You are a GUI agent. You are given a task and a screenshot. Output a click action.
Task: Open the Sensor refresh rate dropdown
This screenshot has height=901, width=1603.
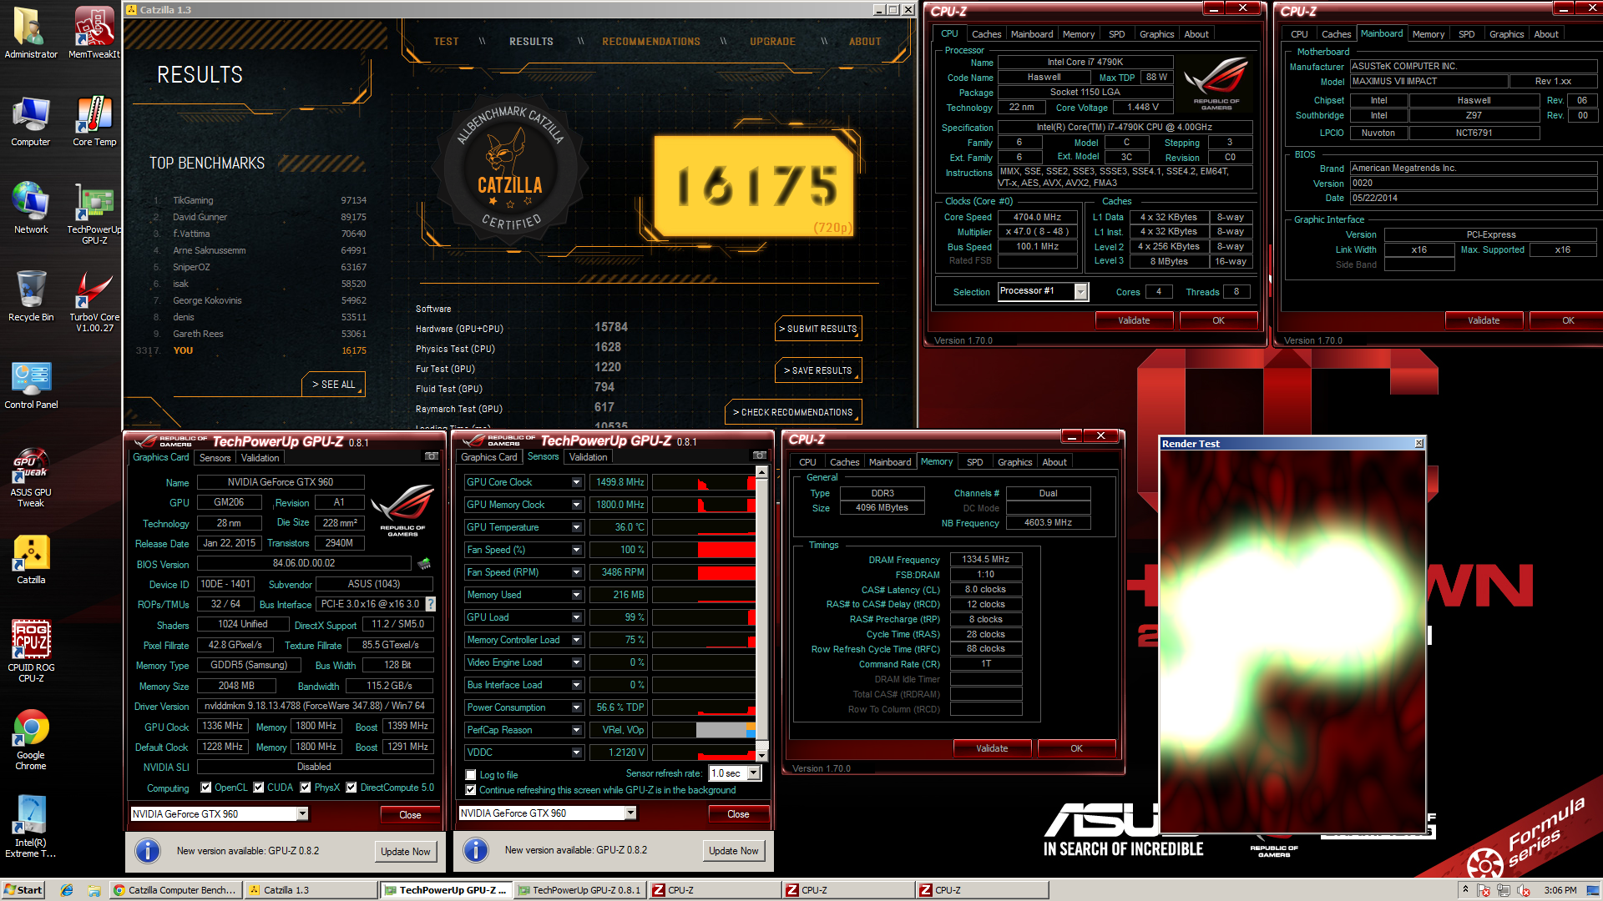tap(754, 773)
